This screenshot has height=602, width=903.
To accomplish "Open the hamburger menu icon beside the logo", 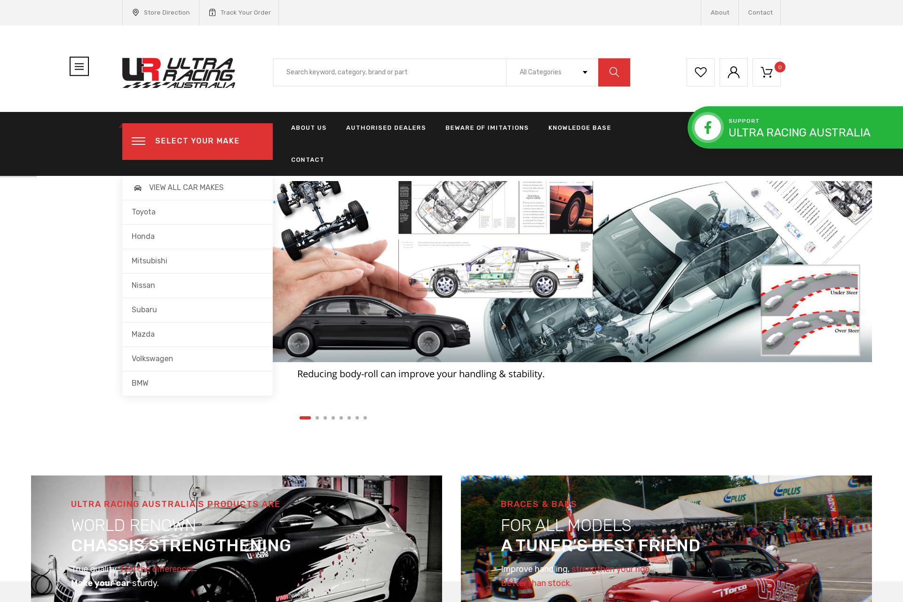I will tap(79, 66).
